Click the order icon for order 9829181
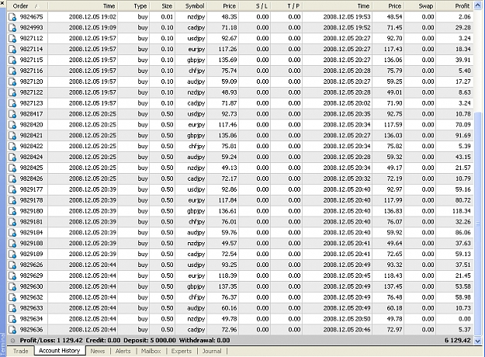 (x=12, y=222)
